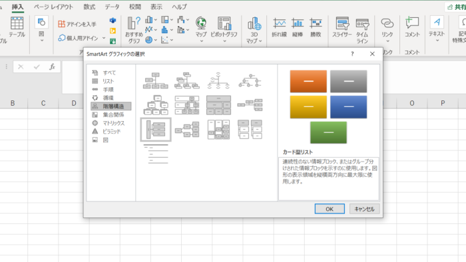Click the Bing Maps add-in icon
Viewport: 466px width, 262px height.
point(113,31)
